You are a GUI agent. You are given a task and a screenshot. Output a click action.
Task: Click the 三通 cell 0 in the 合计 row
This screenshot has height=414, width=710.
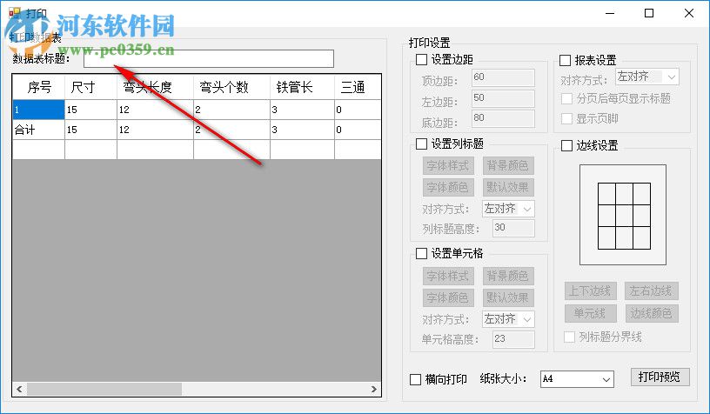(358, 130)
